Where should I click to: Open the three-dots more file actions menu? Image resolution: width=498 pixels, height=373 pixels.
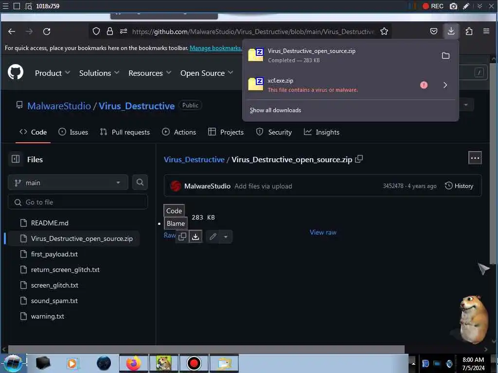475,158
